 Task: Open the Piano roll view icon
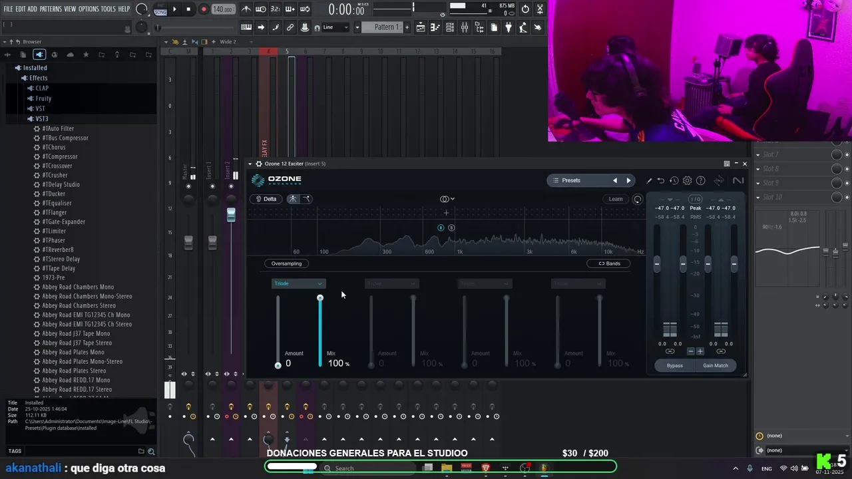click(435, 27)
